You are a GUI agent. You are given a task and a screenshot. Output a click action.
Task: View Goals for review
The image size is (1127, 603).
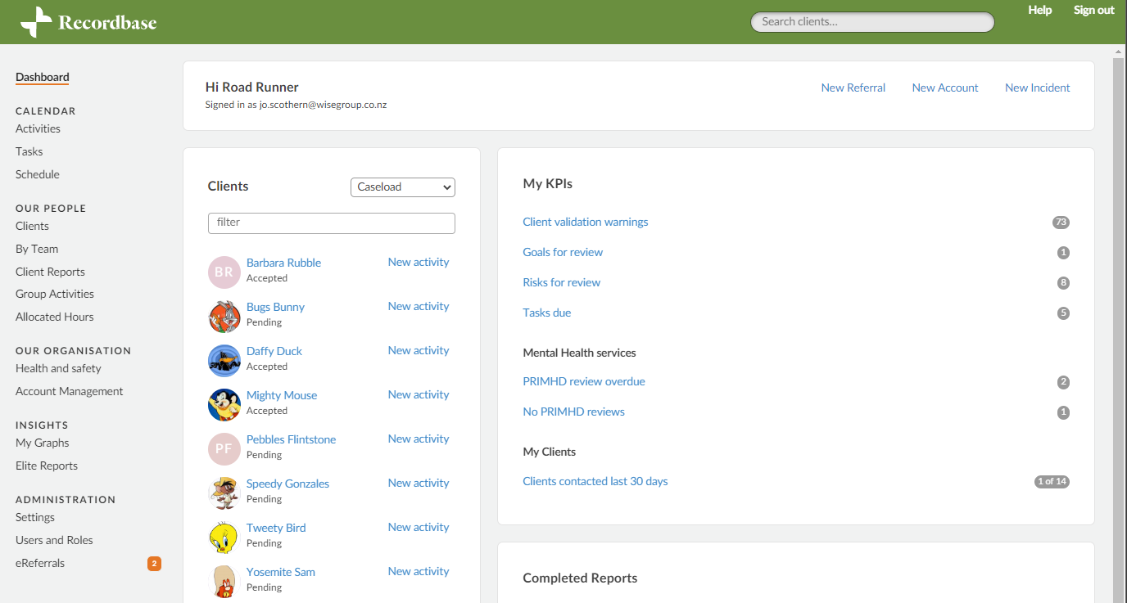(563, 252)
